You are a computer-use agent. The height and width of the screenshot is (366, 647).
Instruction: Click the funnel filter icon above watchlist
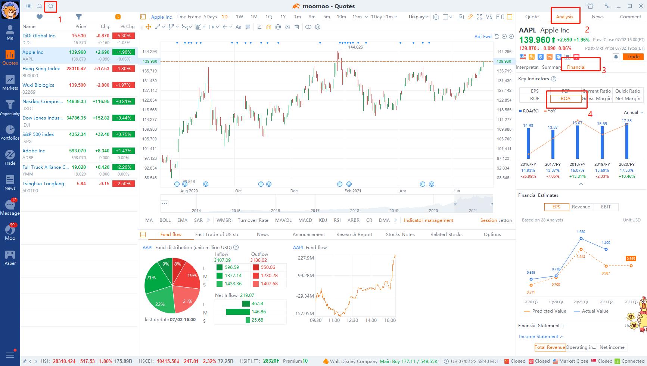tap(78, 17)
